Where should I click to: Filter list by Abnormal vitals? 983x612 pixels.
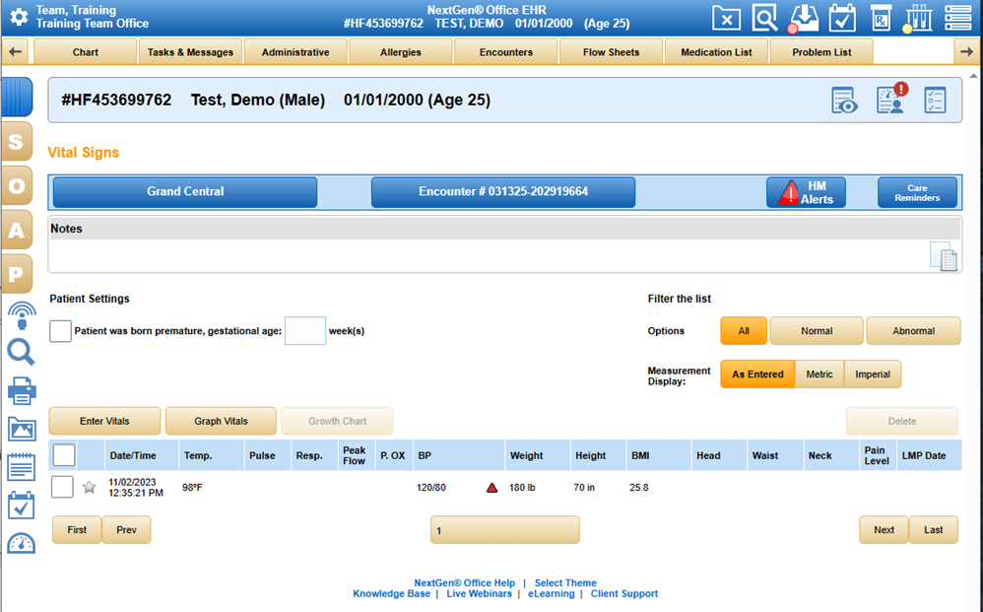tap(913, 331)
